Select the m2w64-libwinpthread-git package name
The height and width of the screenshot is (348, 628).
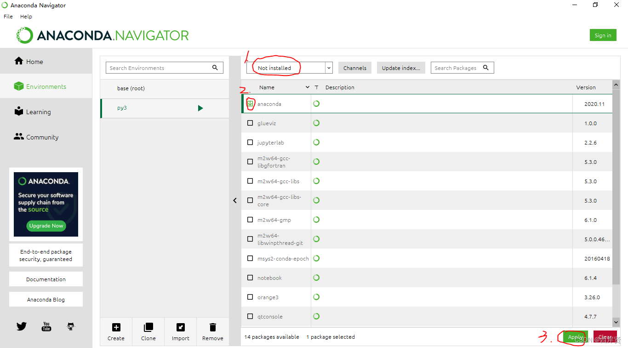tap(280, 239)
